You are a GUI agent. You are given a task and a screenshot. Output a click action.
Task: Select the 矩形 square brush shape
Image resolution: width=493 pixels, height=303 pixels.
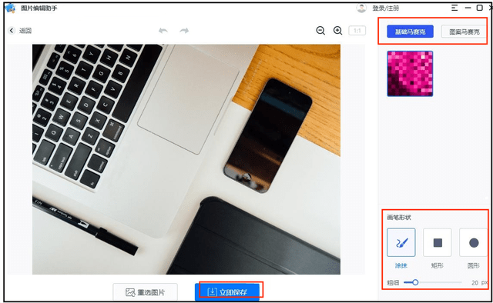(438, 242)
